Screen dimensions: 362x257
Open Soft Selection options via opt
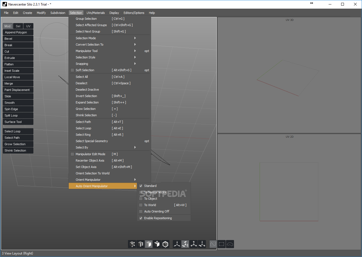tap(147, 70)
